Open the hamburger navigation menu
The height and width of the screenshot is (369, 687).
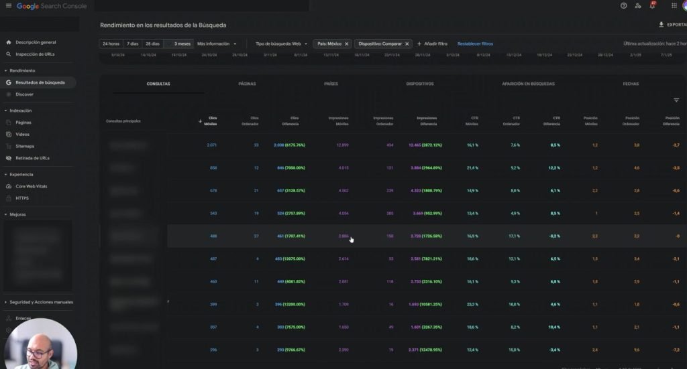click(x=8, y=5)
